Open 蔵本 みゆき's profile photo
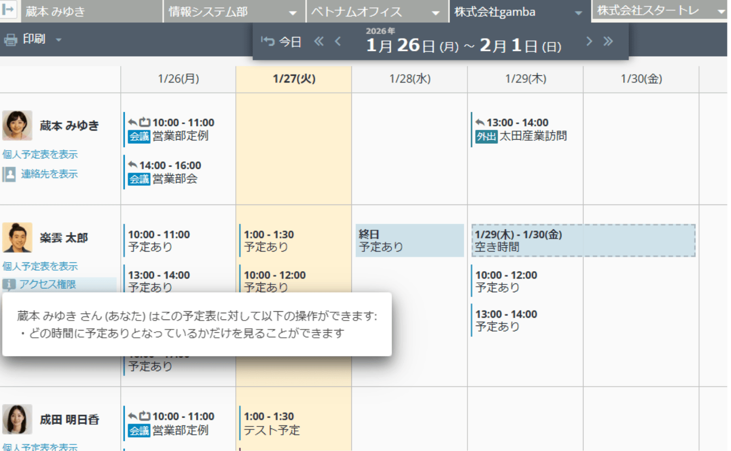This screenshot has width=731, height=451. tap(17, 125)
